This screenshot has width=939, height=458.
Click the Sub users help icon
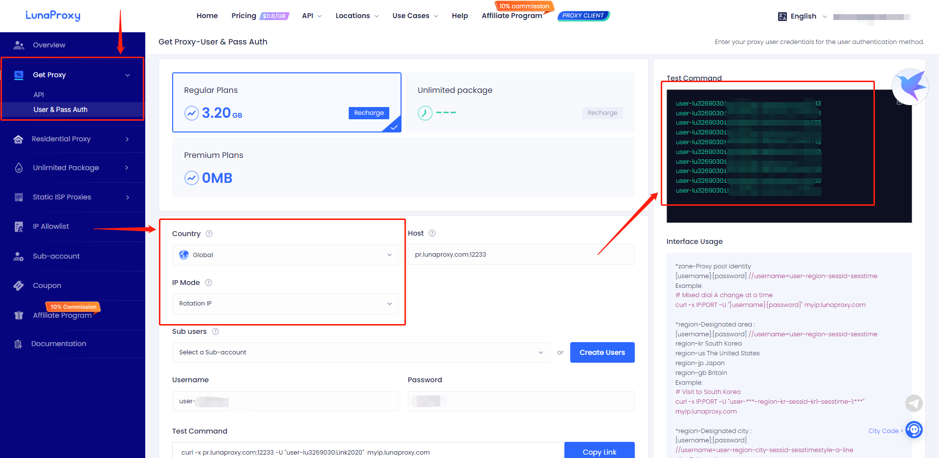click(x=215, y=331)
